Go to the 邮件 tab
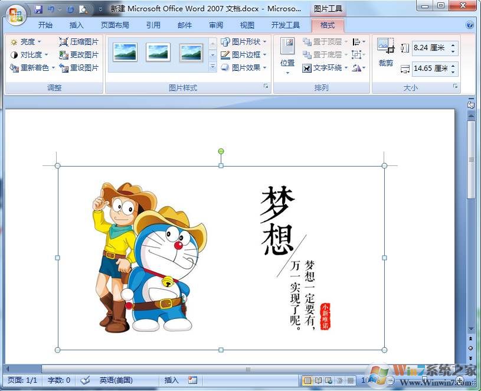The image size is (481, 391). click(185, 25)
